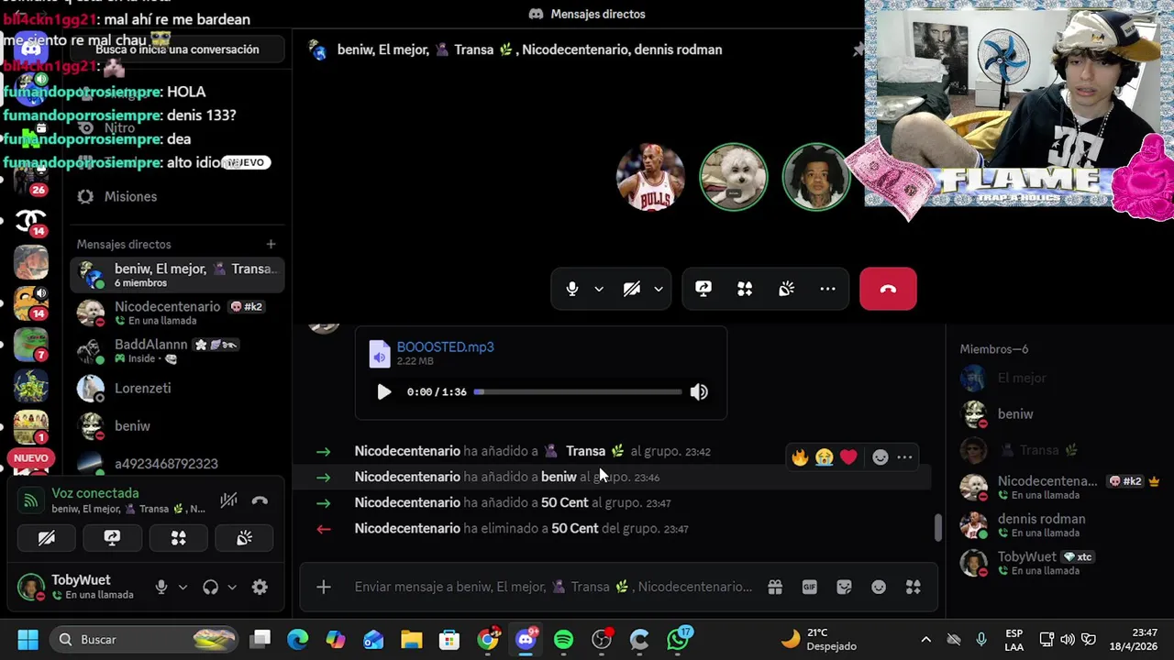
Task: Open Lorenzeti direct message
Action: pyautogui.click(x=177, y=388)
